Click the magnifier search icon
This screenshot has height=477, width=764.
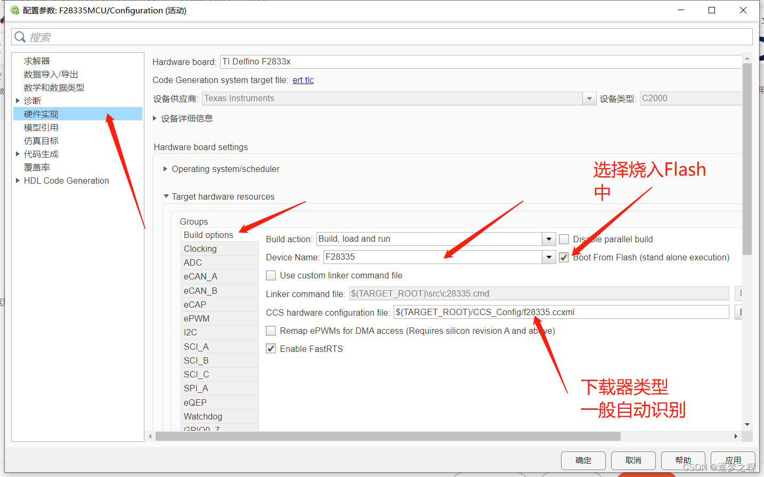tap(20, 37)
